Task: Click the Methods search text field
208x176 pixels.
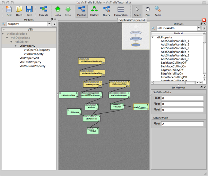Action: click(177, 28)
